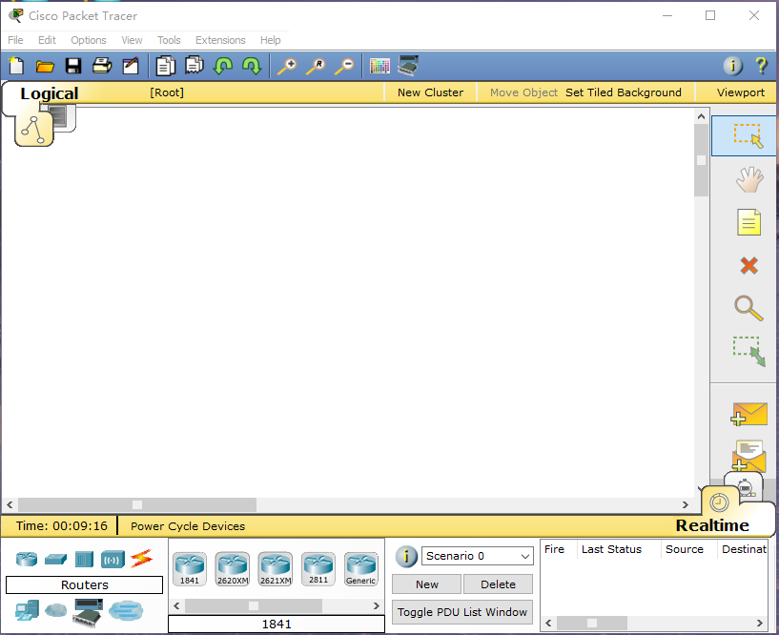Image resolution: width=779 pixels, height=635 pixels.
Task: Click the New file icon in toolbar
Action: [x=16, y=66]
